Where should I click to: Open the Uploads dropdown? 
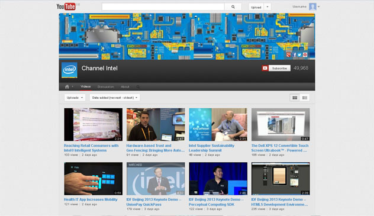[75, 98]
